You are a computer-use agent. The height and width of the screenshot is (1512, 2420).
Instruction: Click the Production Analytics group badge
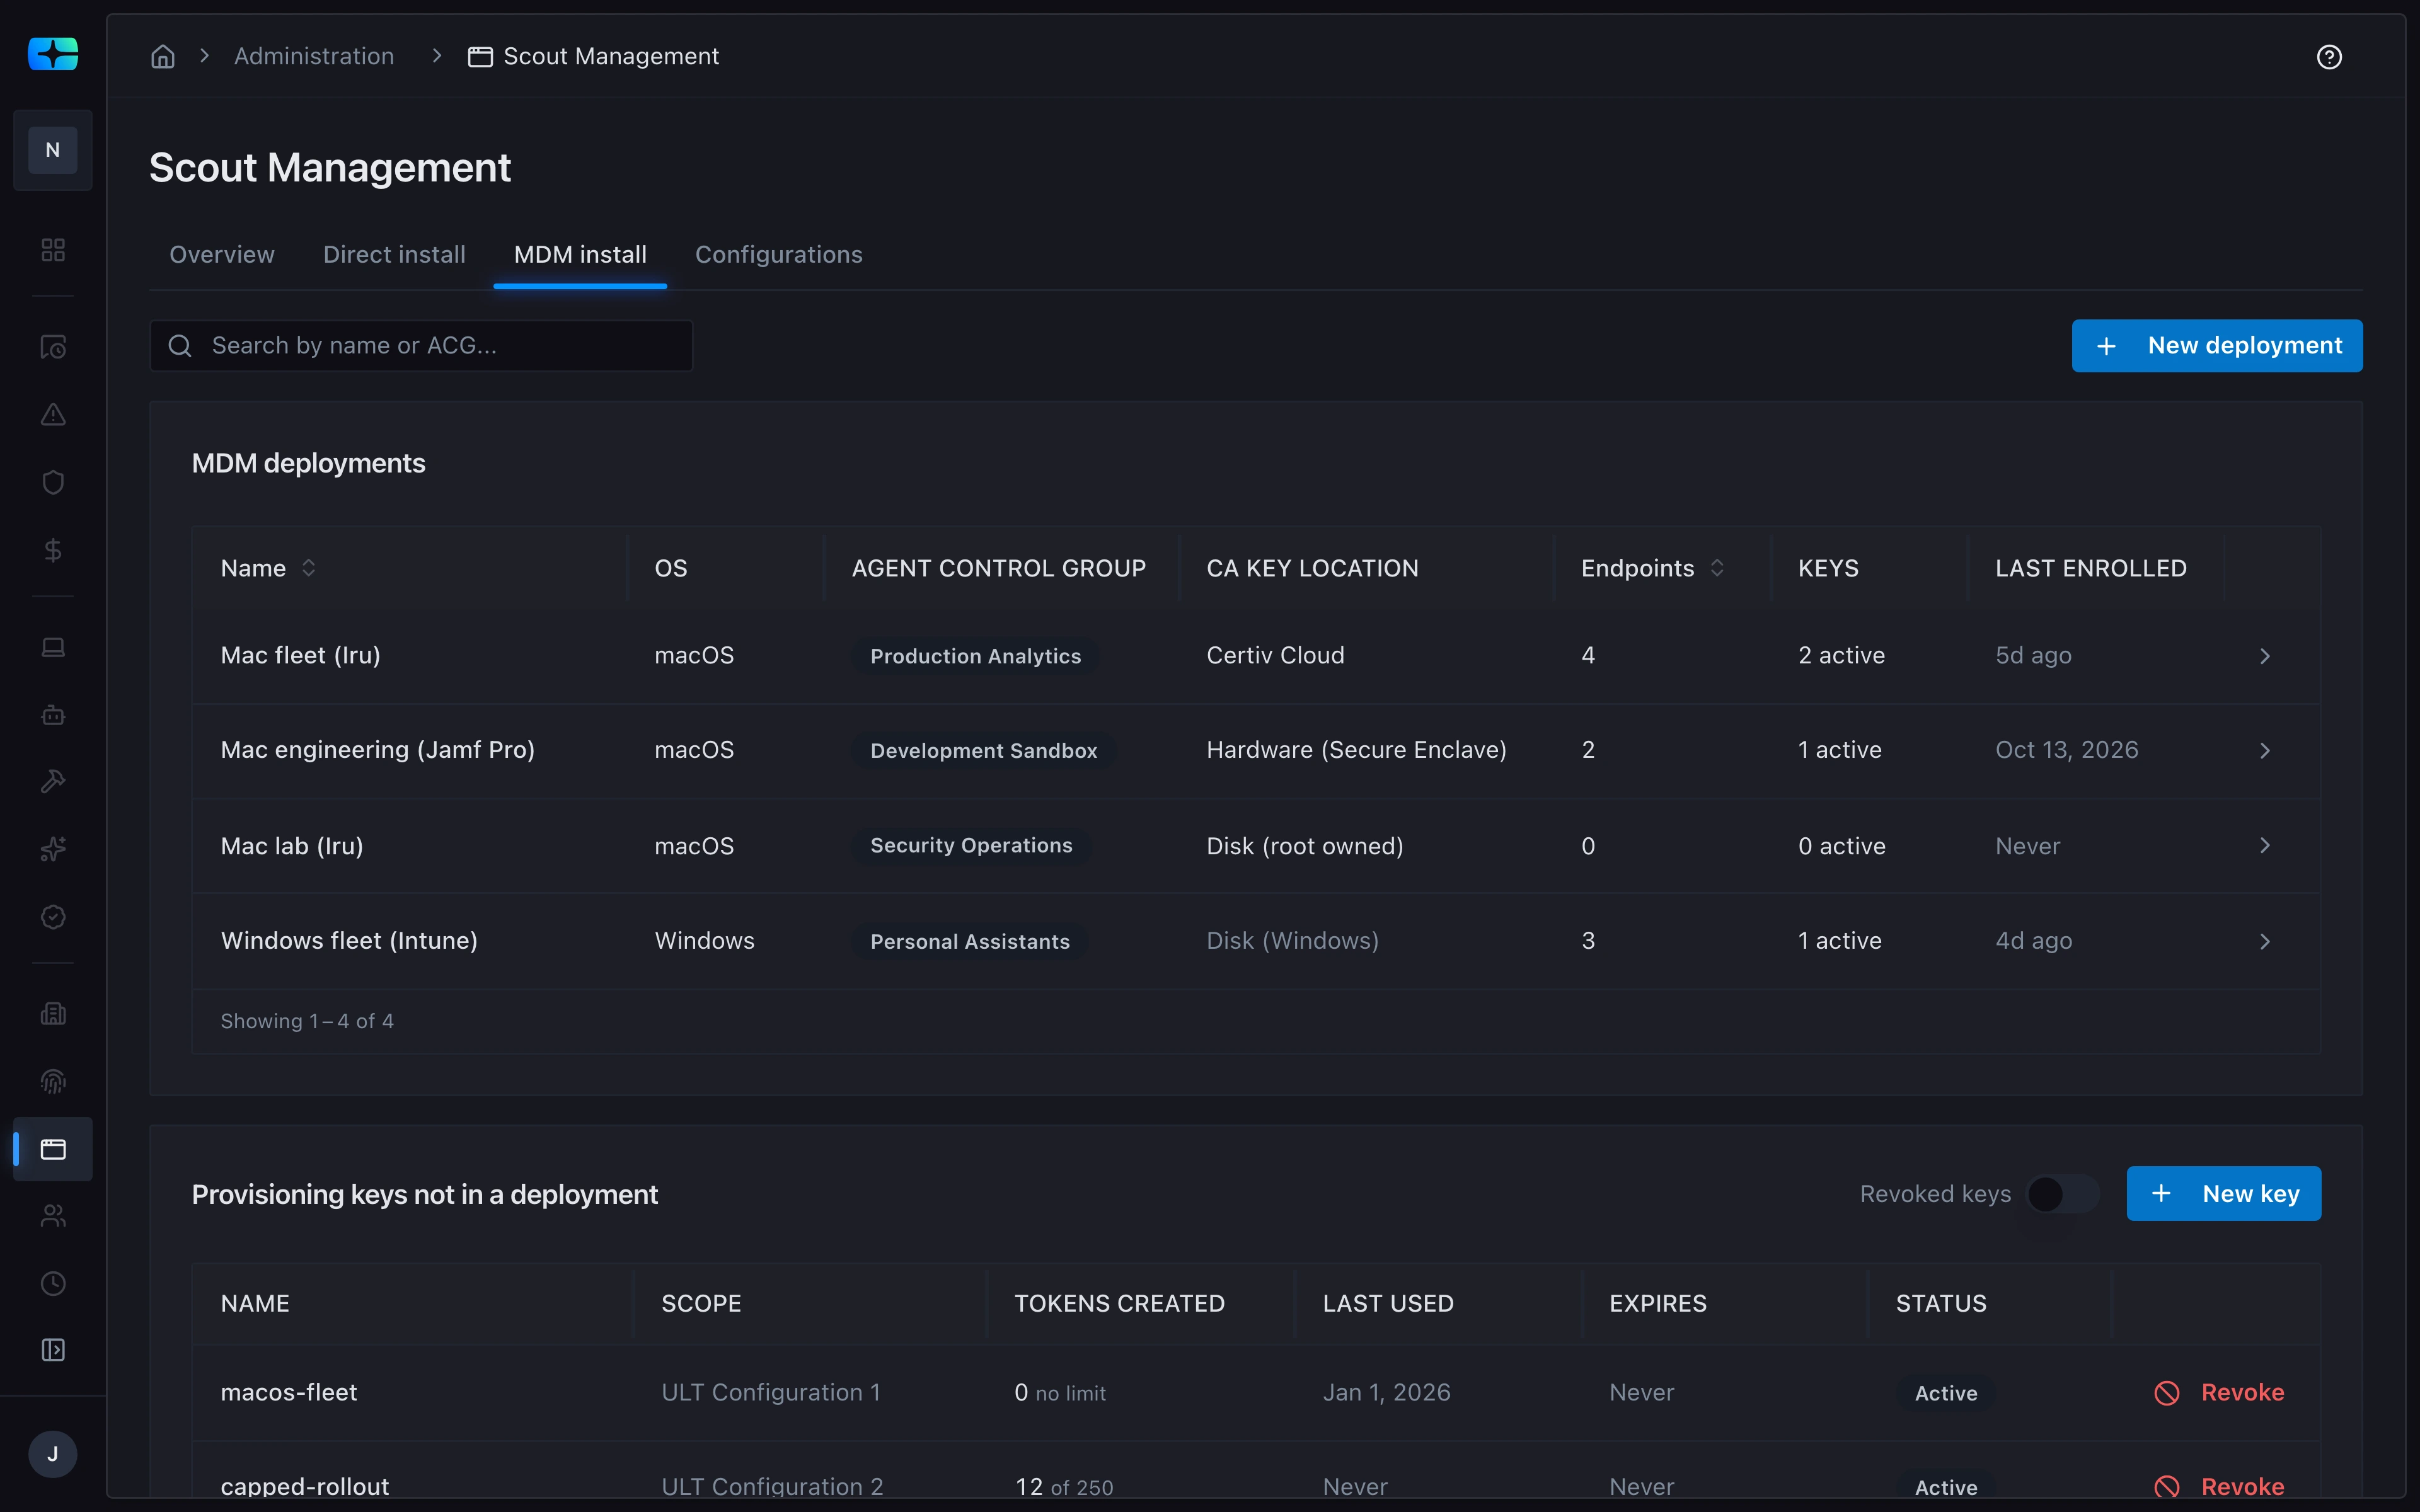click(x=975, y=656)
